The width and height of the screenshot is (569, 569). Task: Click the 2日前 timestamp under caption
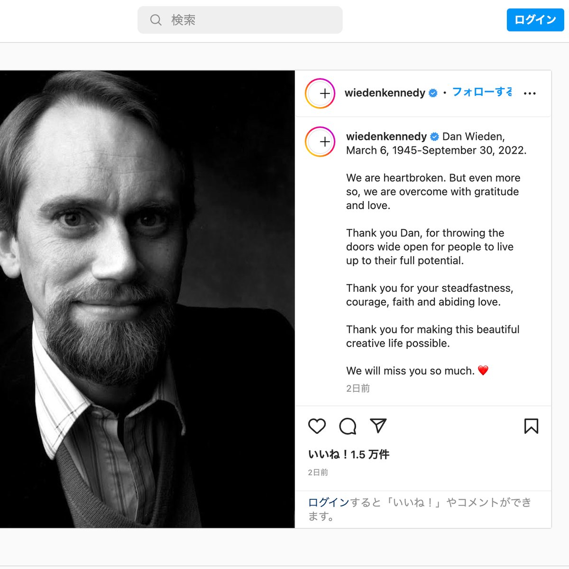358,388
